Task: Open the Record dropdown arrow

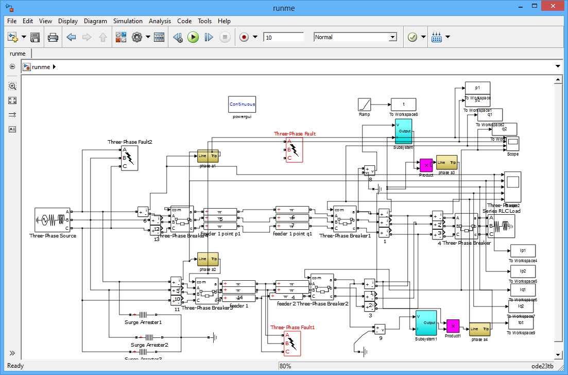Action: [x=255, y=37]
